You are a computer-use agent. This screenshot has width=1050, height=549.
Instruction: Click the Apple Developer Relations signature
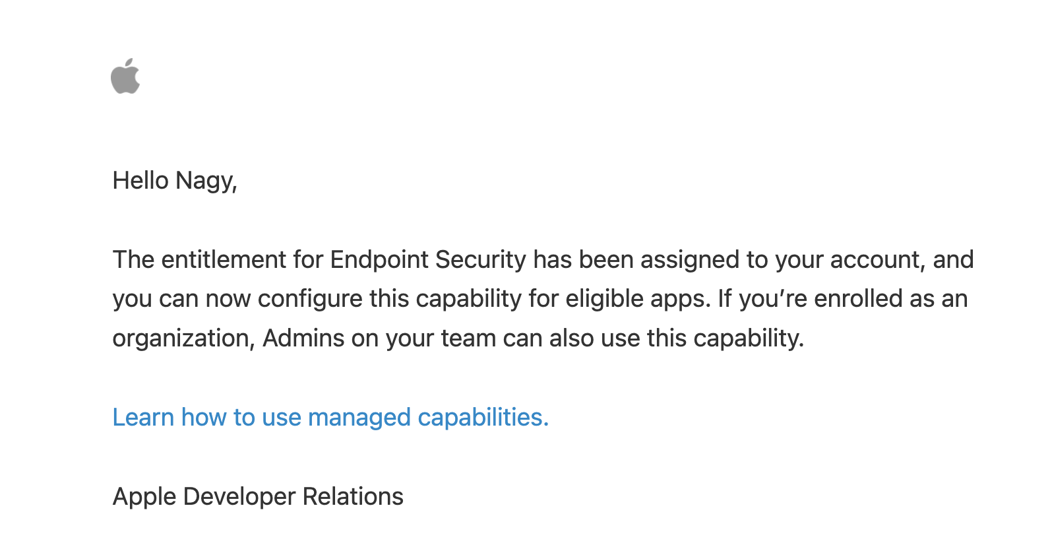(x=258, y=496)
